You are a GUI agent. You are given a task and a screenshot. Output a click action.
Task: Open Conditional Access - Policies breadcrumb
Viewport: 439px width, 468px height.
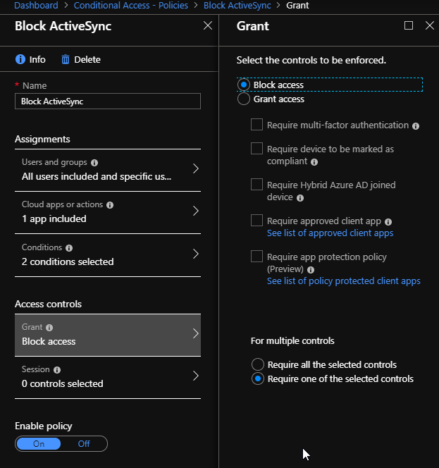coord(131,6)
